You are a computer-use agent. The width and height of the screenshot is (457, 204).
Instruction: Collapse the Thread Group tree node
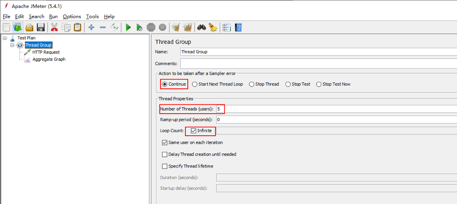[x=12, y=45]
